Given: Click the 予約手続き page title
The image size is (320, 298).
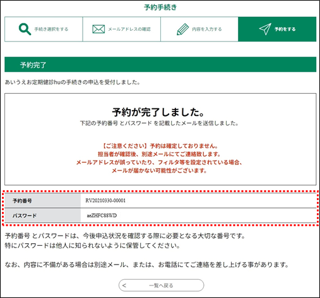Looking at the screenshot, I should click(x=160, y=8).
